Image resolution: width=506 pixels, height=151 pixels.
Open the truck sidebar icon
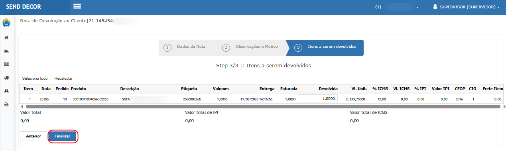[x=6, y=78]
